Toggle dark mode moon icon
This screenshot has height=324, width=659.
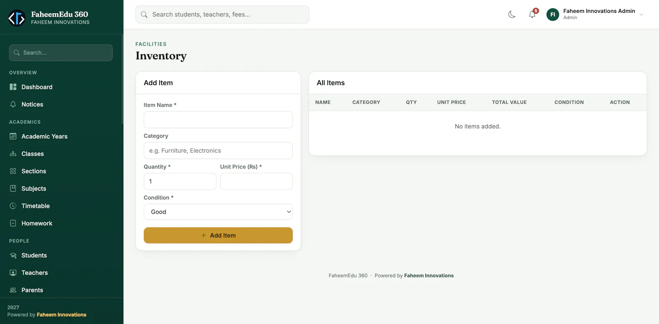click(x=512, y=14)
